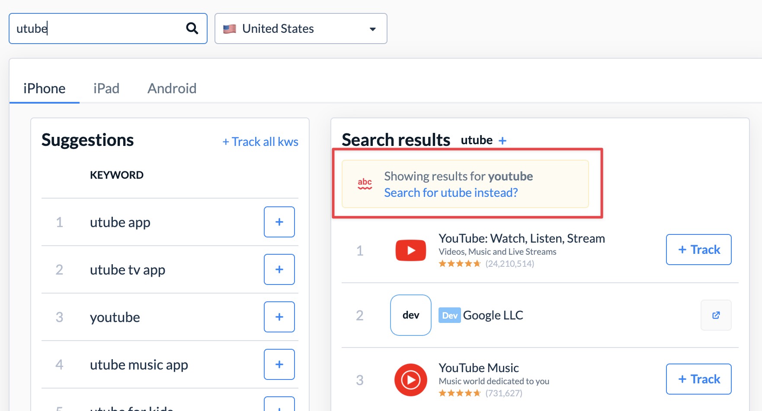Image resolution: width=762 pixels, height=411 pixels.
Task: Add keyword utube music app with plus button
Action: 279,364
